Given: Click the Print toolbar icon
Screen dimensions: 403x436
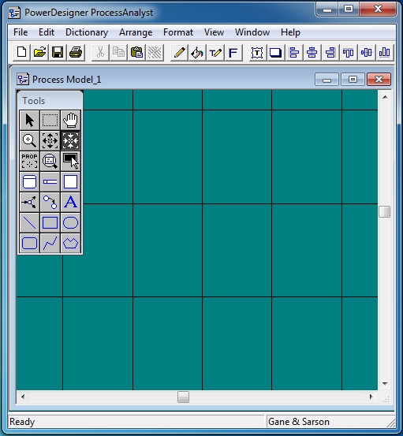Looking at the screenshot, I should click(x=76, y=52).
